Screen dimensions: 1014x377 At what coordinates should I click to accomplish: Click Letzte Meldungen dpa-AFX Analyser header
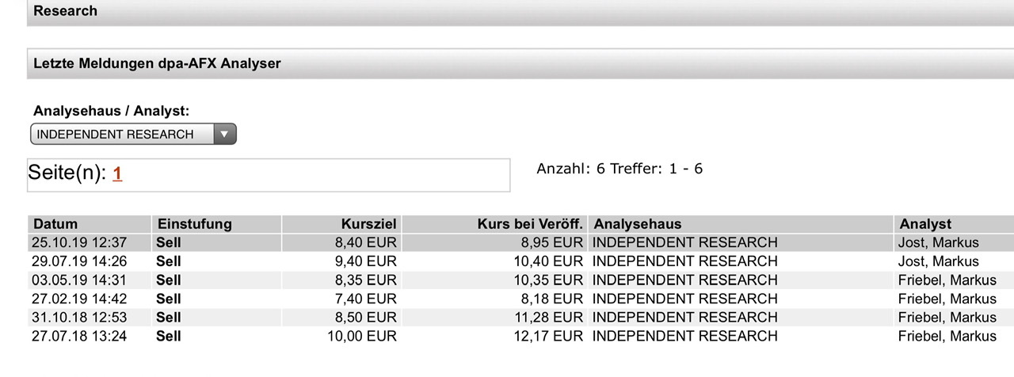pos(157,63)
